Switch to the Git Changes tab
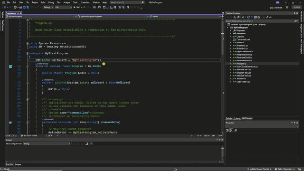Screen dimensions: 304x171 coord(247,118)
